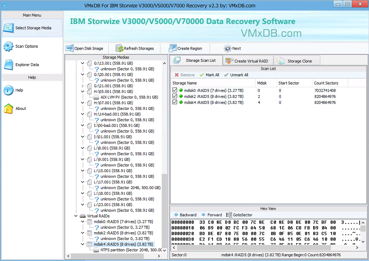Switch to the Storage Scan List tab
This screenshot has width=369, height=261.
click(197, 60)
